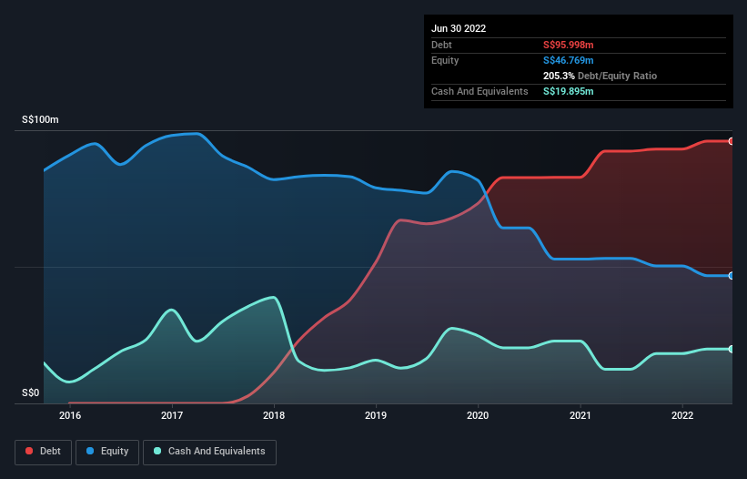Click the S$19.895m cash value
Image resolution: width=747 pixels, height=479 pixels.
click(569, 91)
